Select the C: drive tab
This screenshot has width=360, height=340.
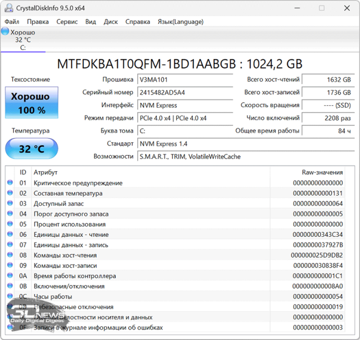(23, 40)
